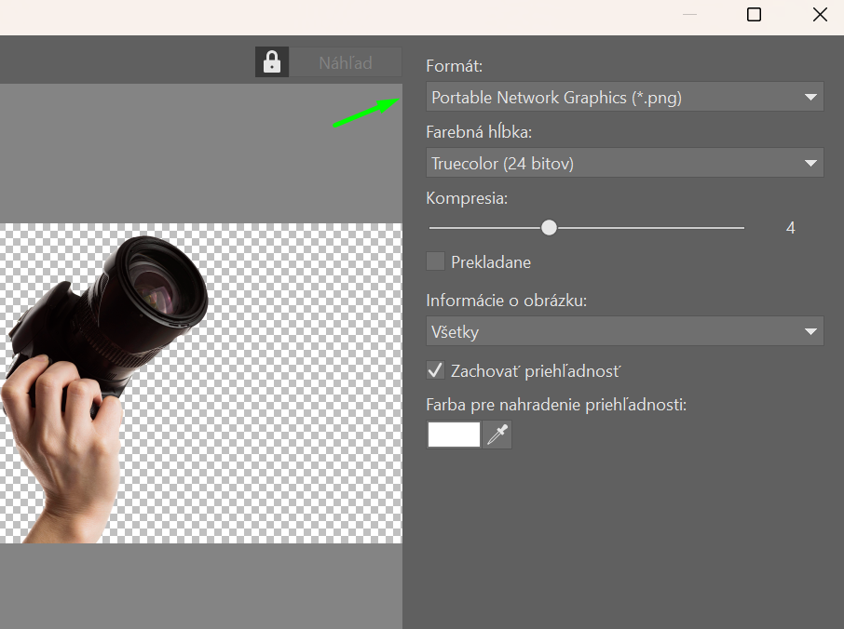This screenshot has width=844, height=629.
Task: Close the export dialog window
Action: (820, 15)
